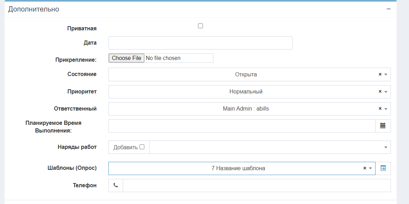Open the Наряды работ dropdown list

click(x=268, y=147)
